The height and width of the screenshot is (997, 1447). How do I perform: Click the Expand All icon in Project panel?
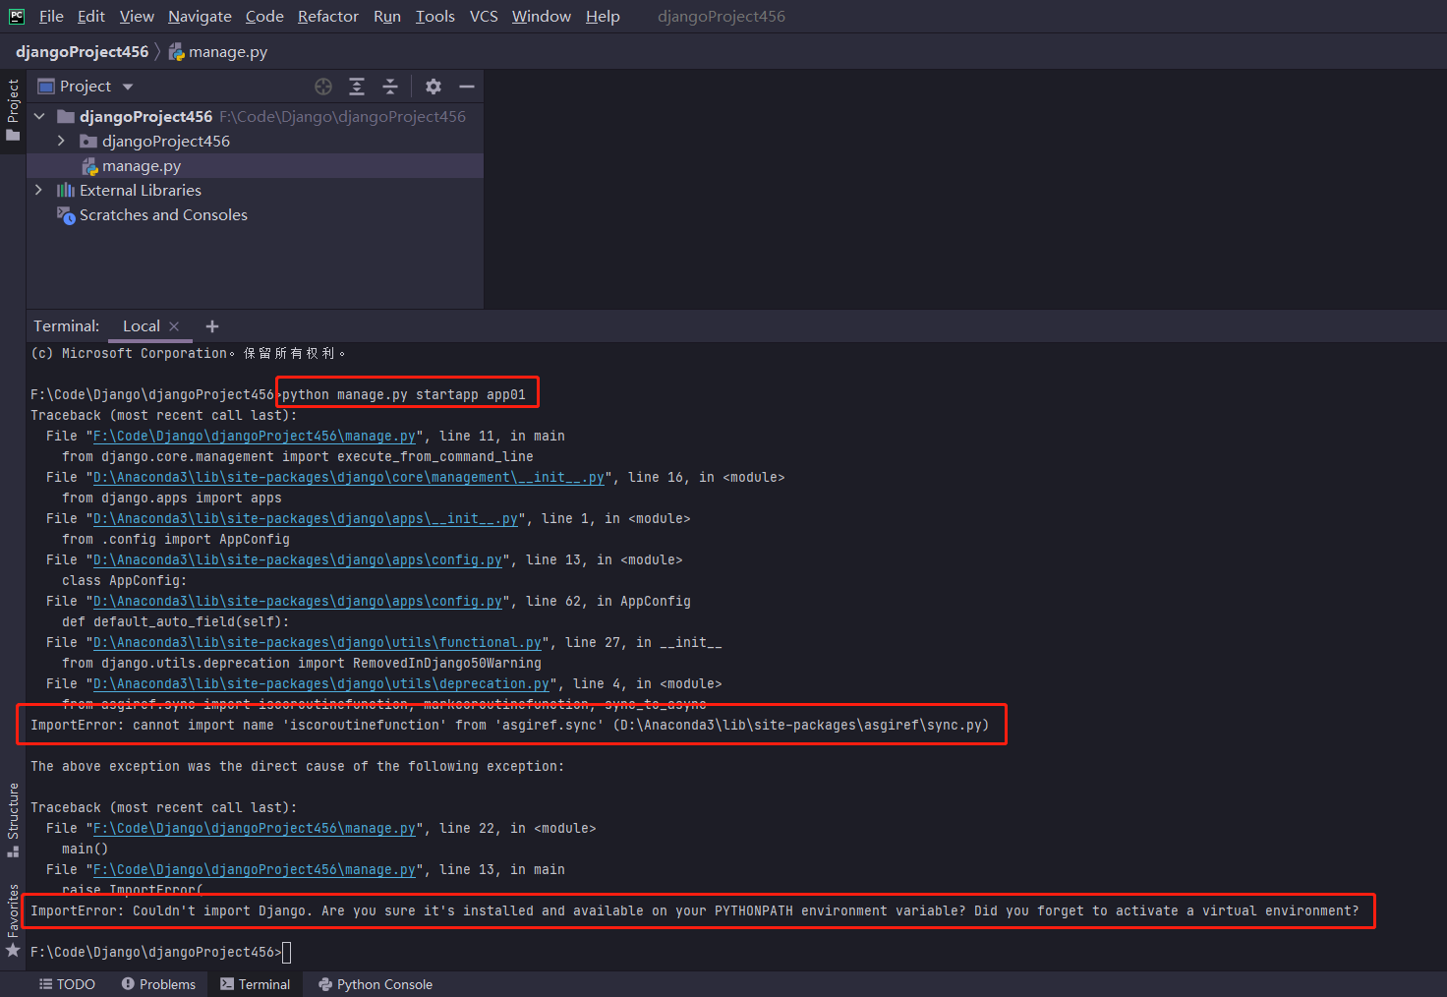(357, 87)
